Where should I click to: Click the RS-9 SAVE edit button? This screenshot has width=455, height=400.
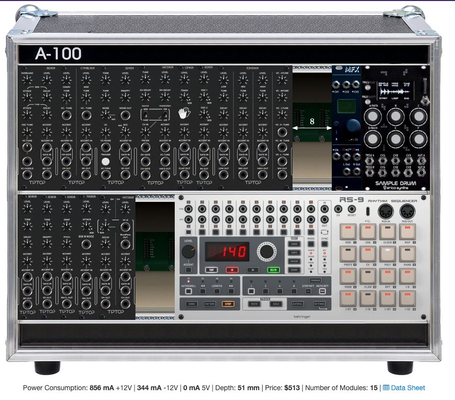pyautogui.click(x=294, y=244)
